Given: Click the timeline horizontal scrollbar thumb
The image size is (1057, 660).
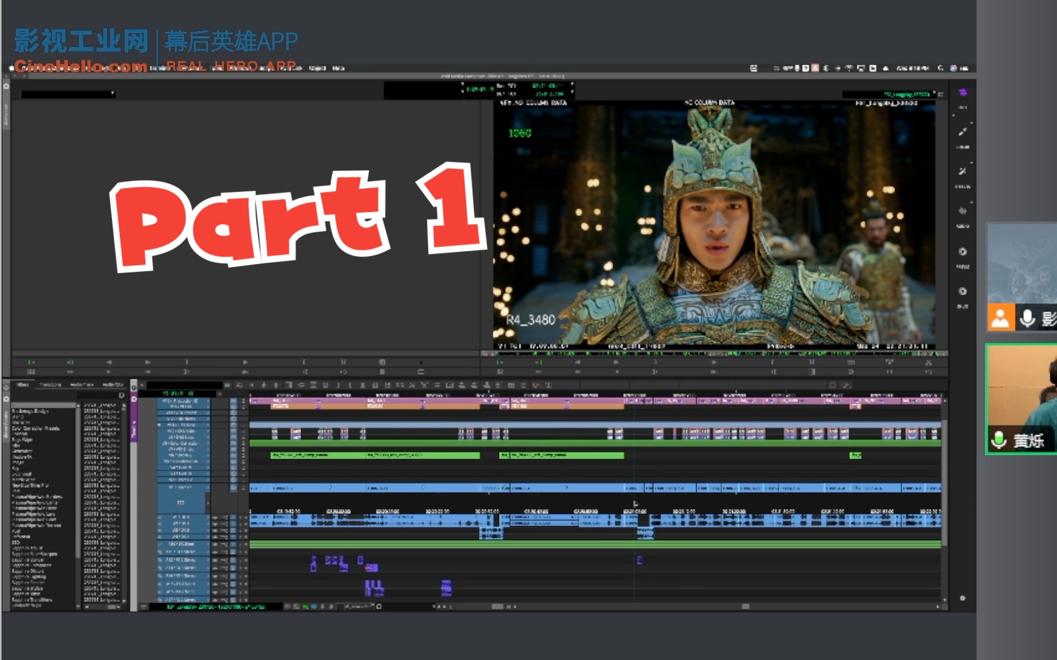Looking at the screenshot, I should [x=745, y=606].
